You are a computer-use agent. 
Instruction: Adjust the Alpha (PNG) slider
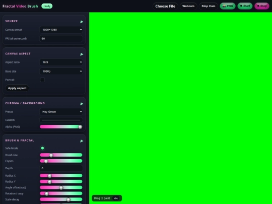click(61, 127)
